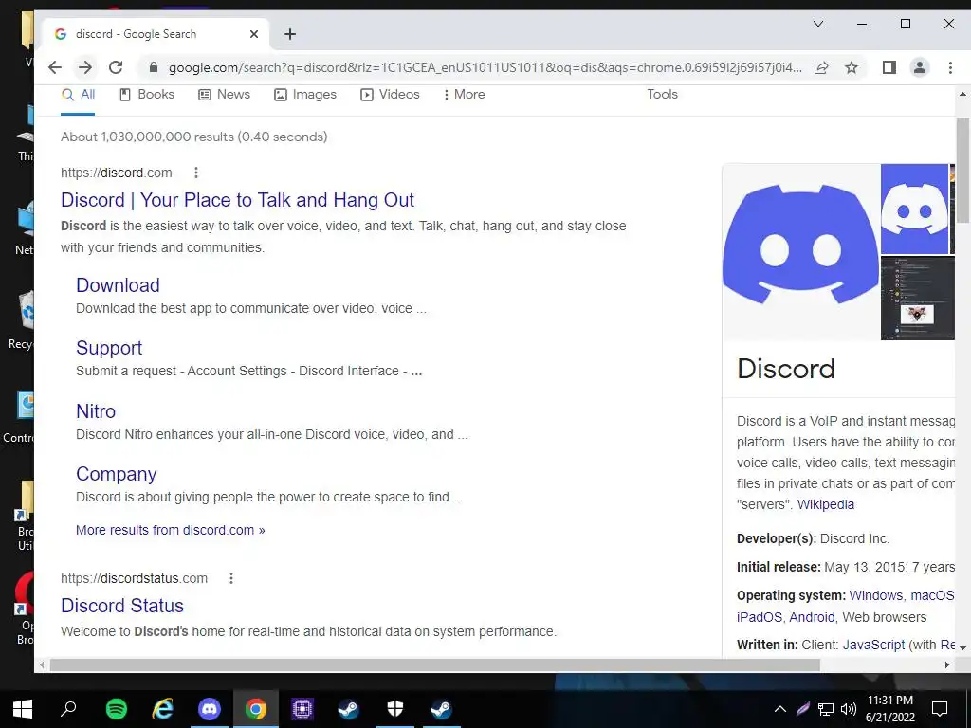This screenshot has height=728, width=971.
Task: Click the feather tray icon
Action: tap(803, 709)
